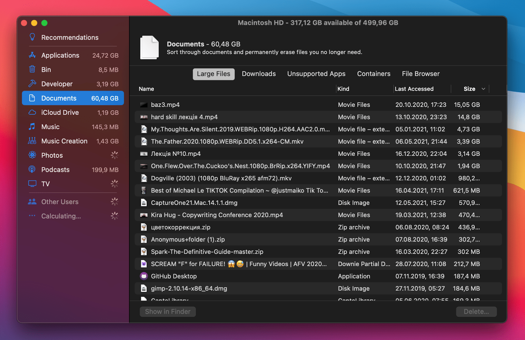Open the Unsupported Apps tab
The height and width of the screenshot is (340, 525).
click(x=316, y=74)
